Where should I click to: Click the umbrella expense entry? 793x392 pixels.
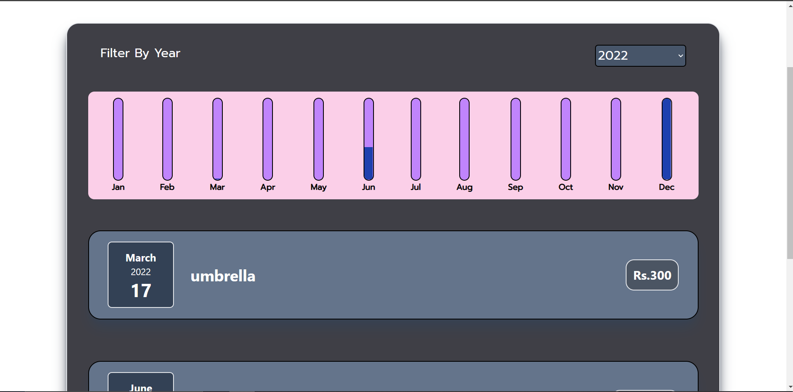[223, 276]
